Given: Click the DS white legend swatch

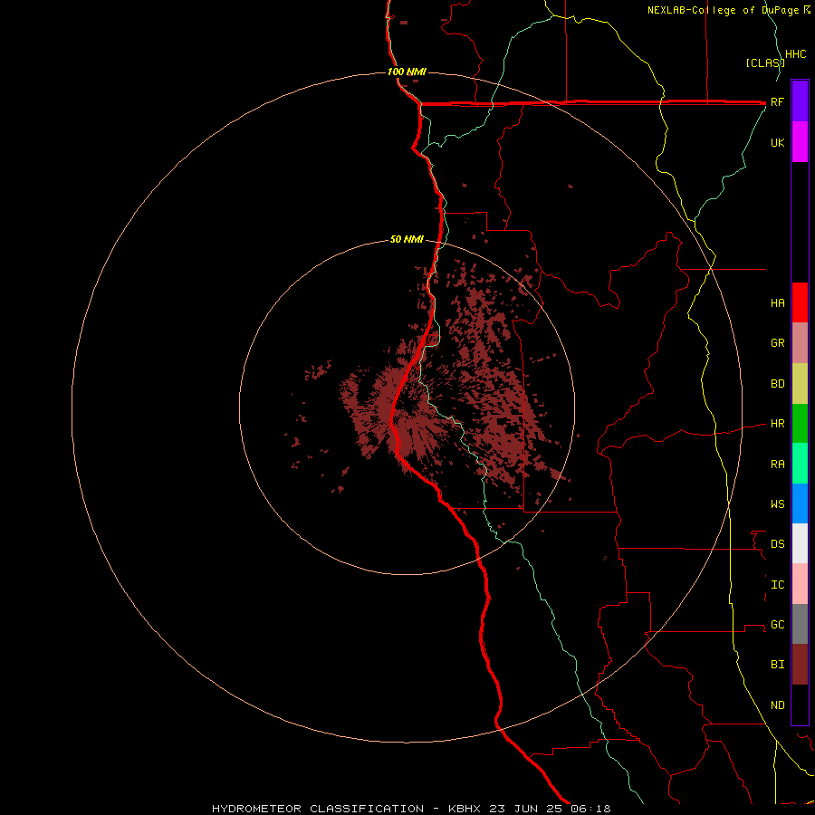Looking at the screenshot, I should (x=800, y=543).
